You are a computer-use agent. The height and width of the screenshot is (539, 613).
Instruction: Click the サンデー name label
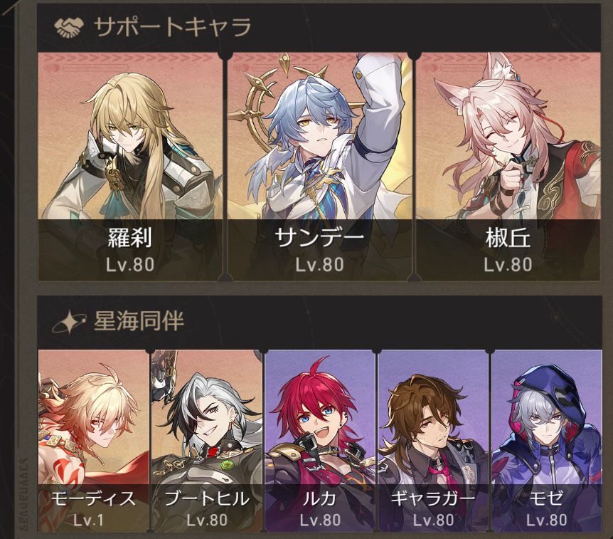[320, 238]
